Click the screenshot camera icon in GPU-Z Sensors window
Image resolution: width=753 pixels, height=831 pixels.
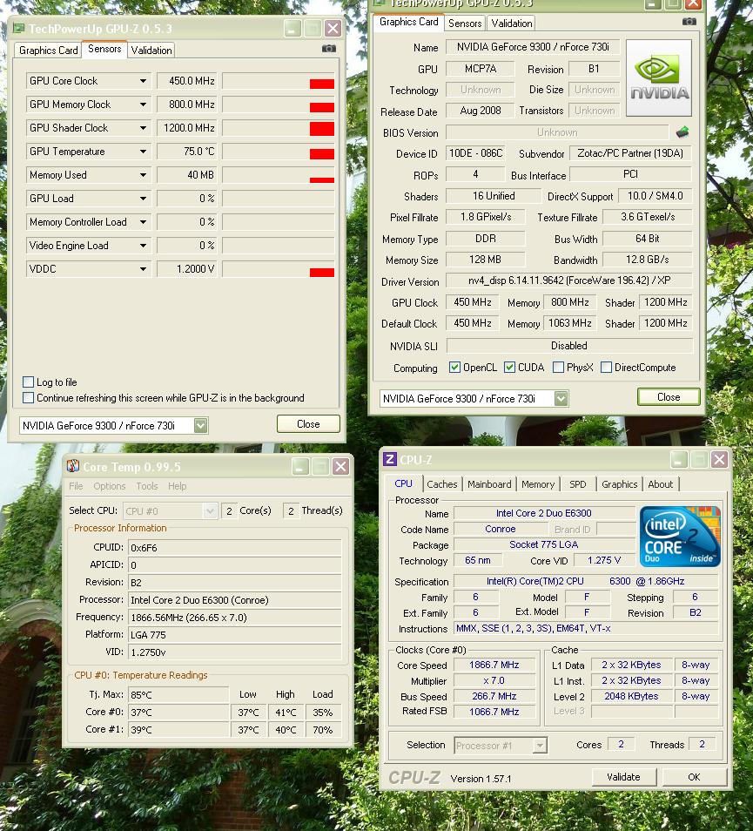pyautogui.click(x=329, y=48)
